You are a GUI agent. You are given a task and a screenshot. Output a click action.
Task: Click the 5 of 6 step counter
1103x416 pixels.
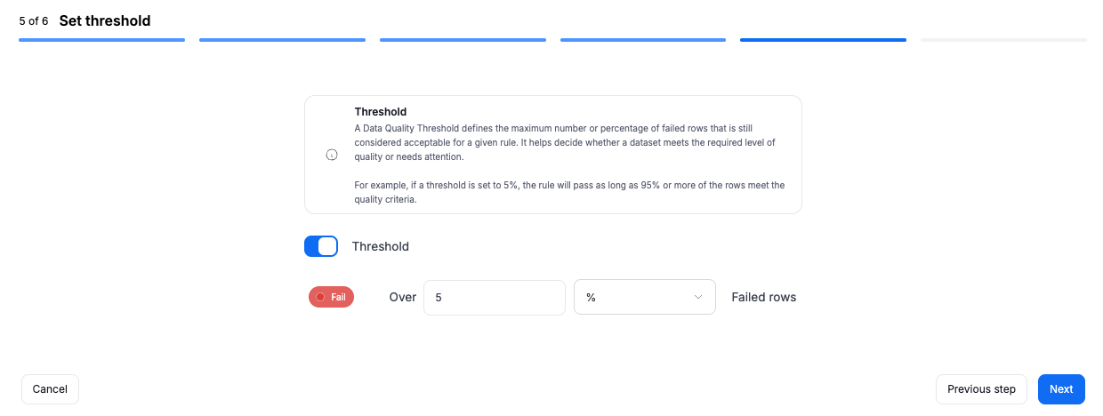click(x=34, y=20)
